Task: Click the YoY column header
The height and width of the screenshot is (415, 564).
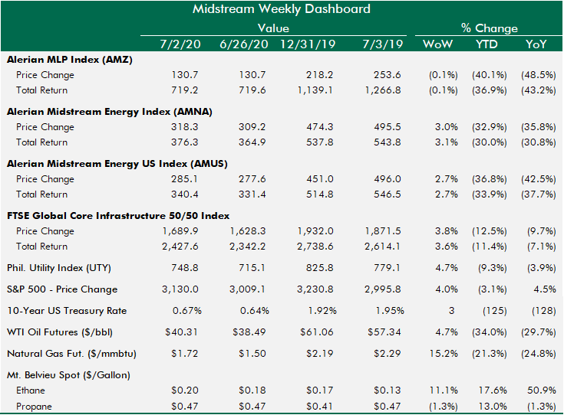Action: [x=536, y=44]
